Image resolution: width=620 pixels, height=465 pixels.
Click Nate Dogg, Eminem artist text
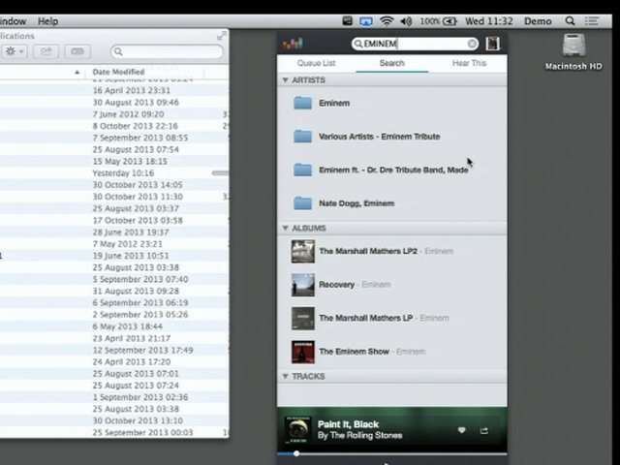[x=356, y=203]
